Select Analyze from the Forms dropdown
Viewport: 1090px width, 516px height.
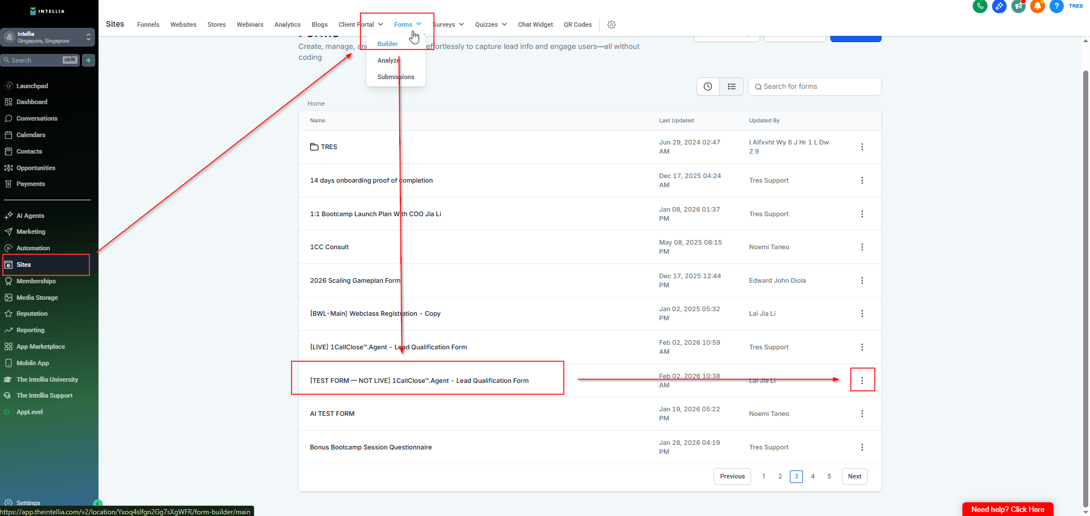pos(388,60)
